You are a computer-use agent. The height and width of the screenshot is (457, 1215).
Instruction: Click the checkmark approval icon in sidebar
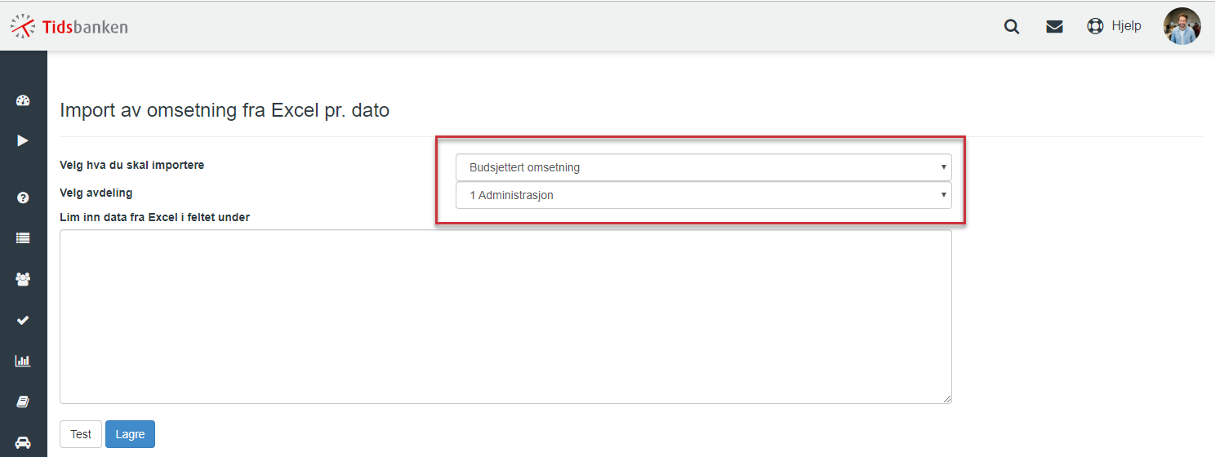23,320
